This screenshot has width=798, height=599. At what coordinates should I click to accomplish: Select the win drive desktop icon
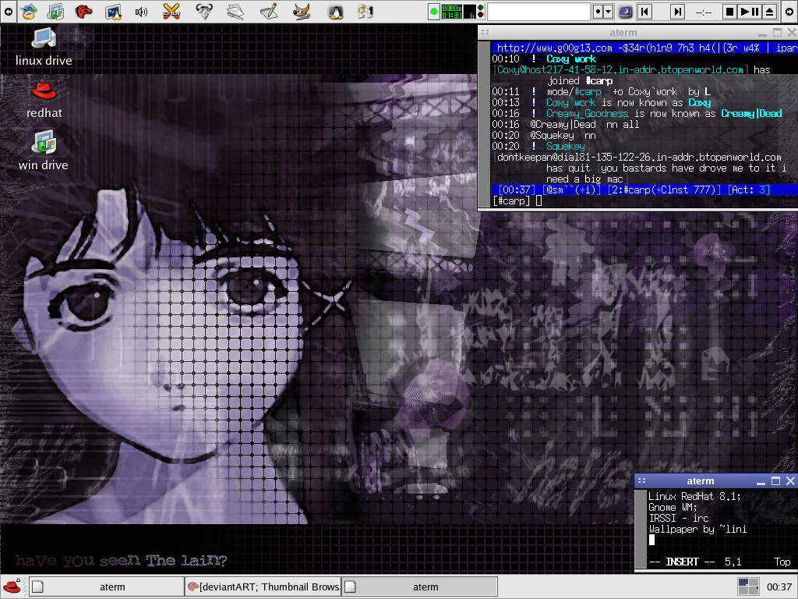pyautogui.click(x=44, y=151)
